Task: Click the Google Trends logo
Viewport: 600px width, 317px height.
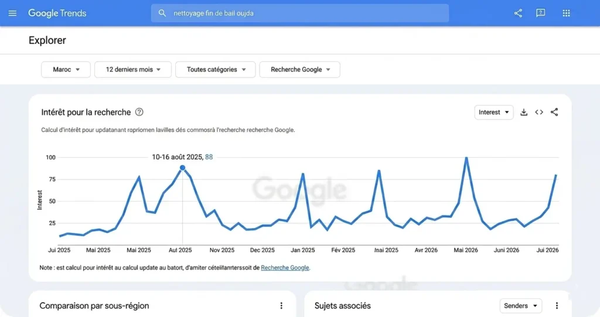Action: pyautogui.click(x=57, y=13)
